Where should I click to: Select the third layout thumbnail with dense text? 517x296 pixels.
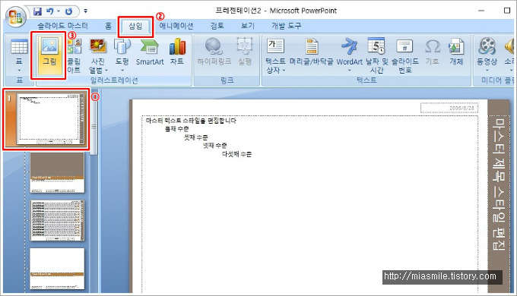pos(57,220)
